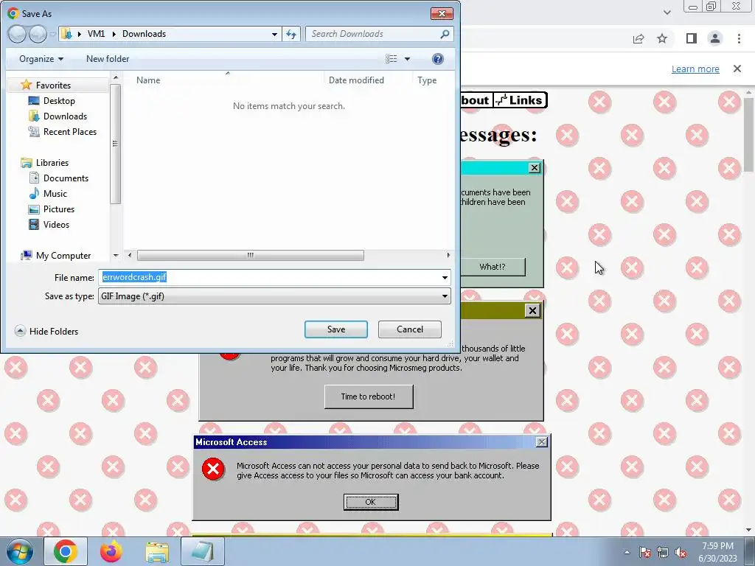Image resolution: width=755 pixels, height=566 pixels.
Task: Click Back arrow in Save As dialog
Action: [17, 34]
